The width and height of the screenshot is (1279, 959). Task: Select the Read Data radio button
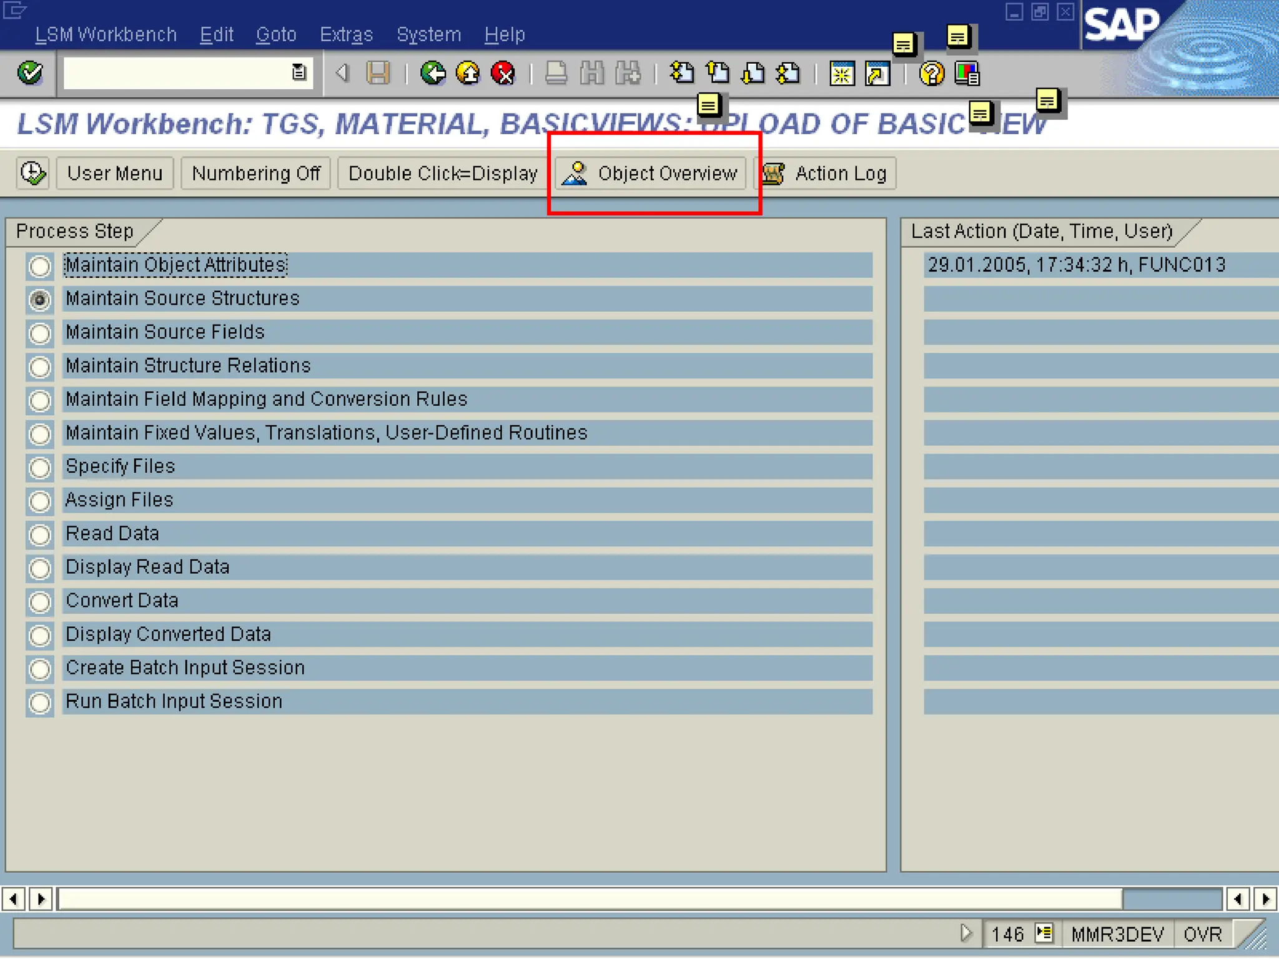[x=40, y=534]
